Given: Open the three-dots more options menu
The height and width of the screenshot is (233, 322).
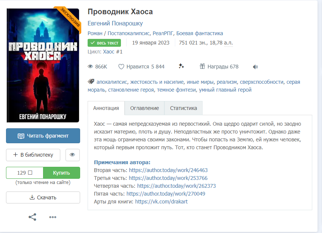Looking at the screenshot, I should pos(53,217).
